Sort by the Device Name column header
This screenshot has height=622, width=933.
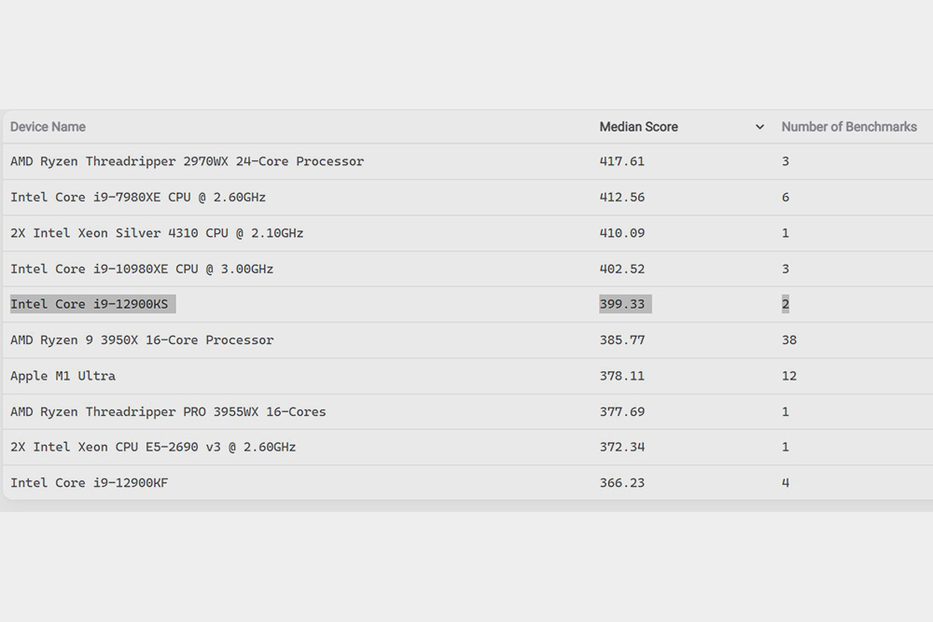[x=48, y=127]
